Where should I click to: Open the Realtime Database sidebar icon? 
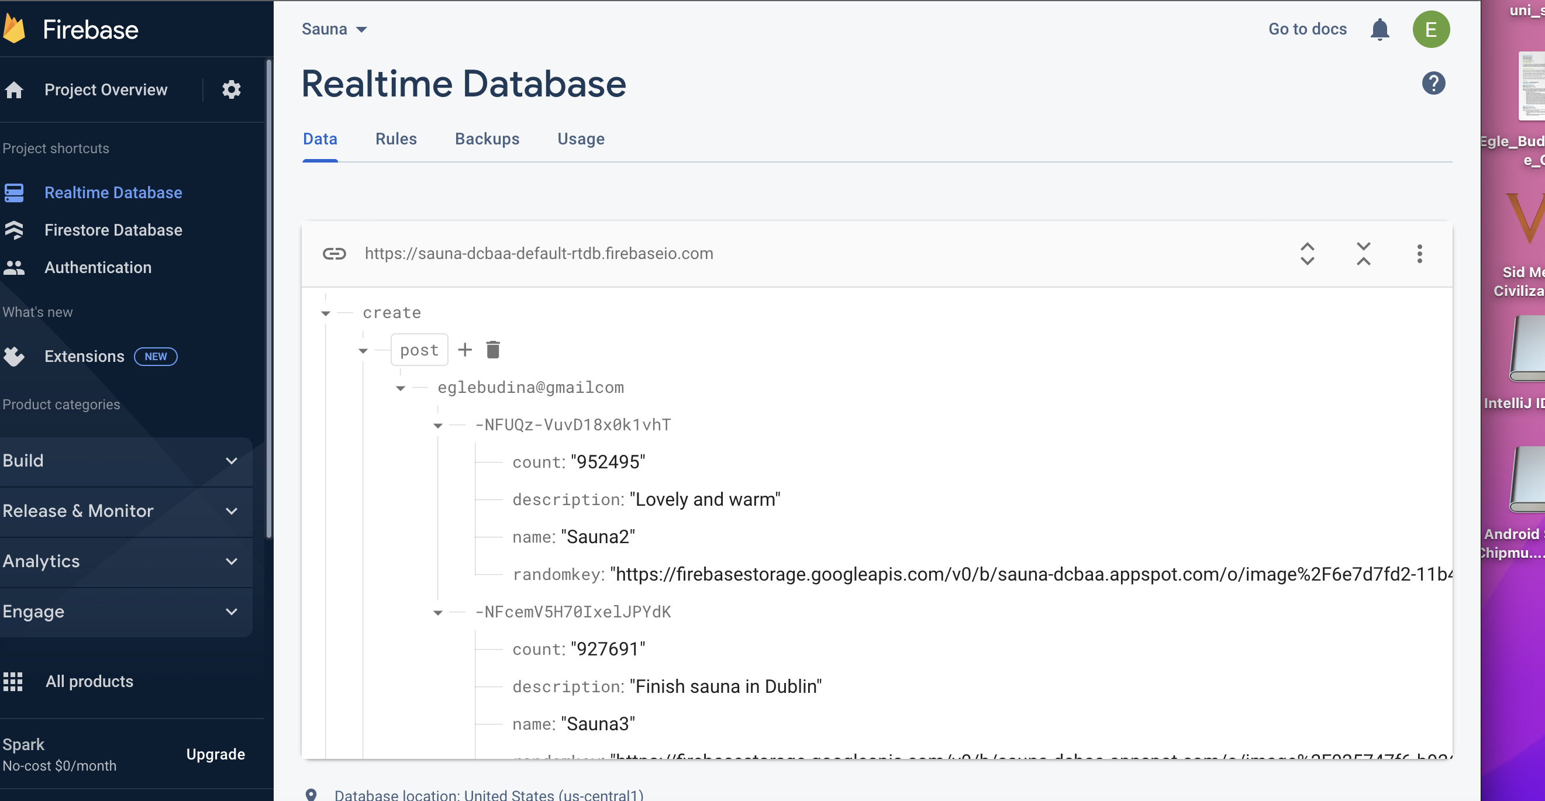[15, 192]
